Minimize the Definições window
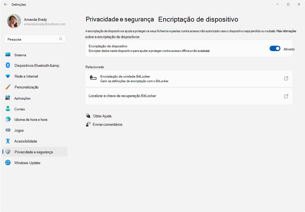This screenshot has width=305, height=212. click(278, 4)
